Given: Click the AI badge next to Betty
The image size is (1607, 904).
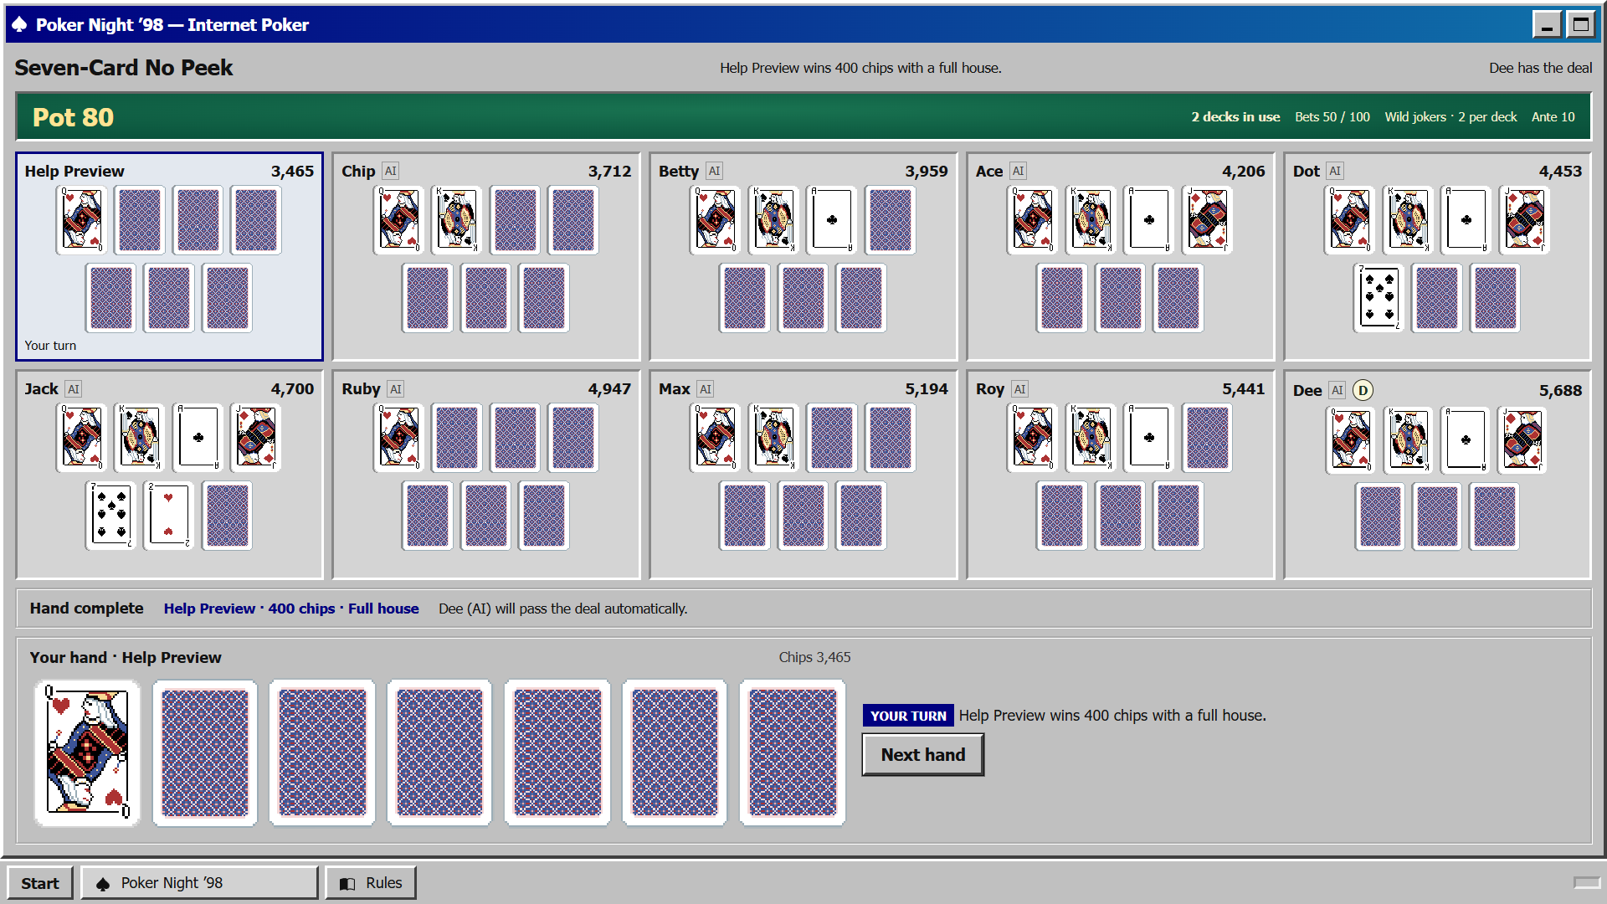Looking at the screenshot, I should [x=714, y=171].
